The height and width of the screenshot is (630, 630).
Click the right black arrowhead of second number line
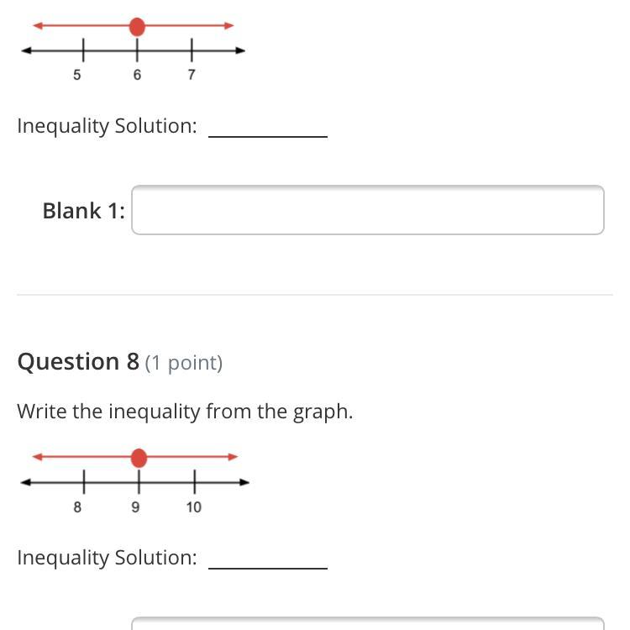[x=244, y=482]
